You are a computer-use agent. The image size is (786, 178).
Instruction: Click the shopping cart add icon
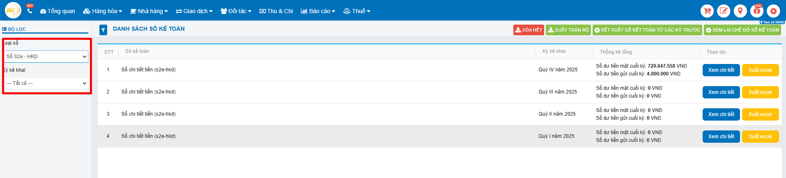pyautogui.click(x=707, y=11)
